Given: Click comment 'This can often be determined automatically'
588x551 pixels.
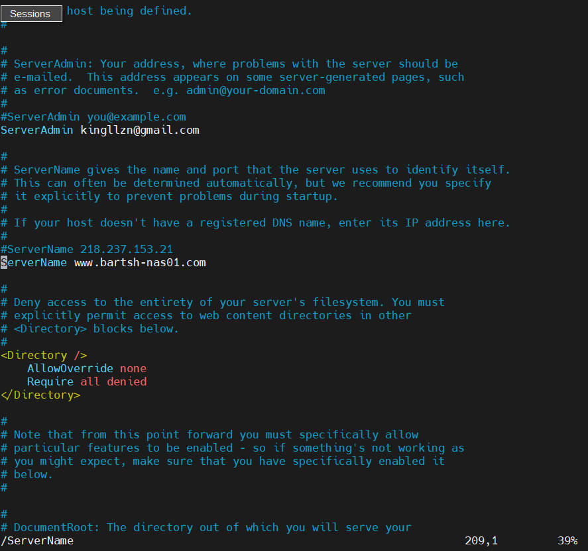Looking at the screenshot, I should point(246,183).
